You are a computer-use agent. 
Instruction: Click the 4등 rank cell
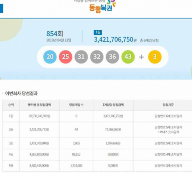tap(11, 155)
